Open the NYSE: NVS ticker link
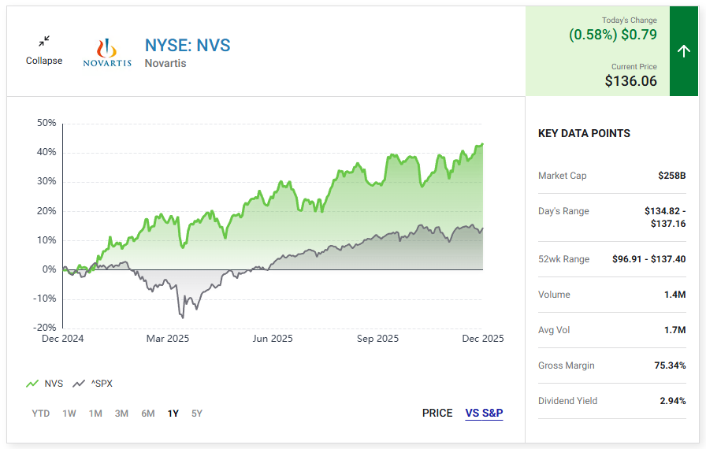The height and width of the screenshot is (449, 706). pyautogui.click(x=188, y=46)
